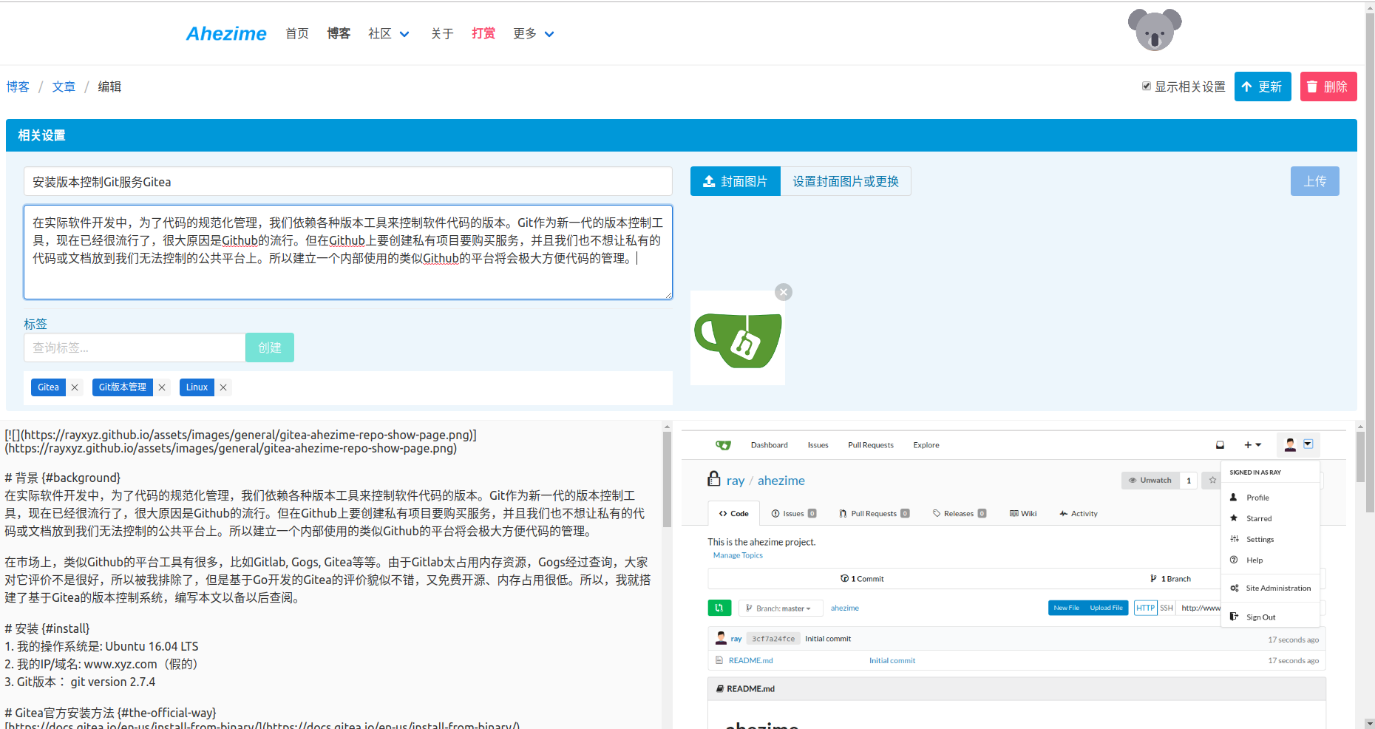Click the red 删除 button
Viewport: 1375px width, 729px height.
(x=1328, y=87)
